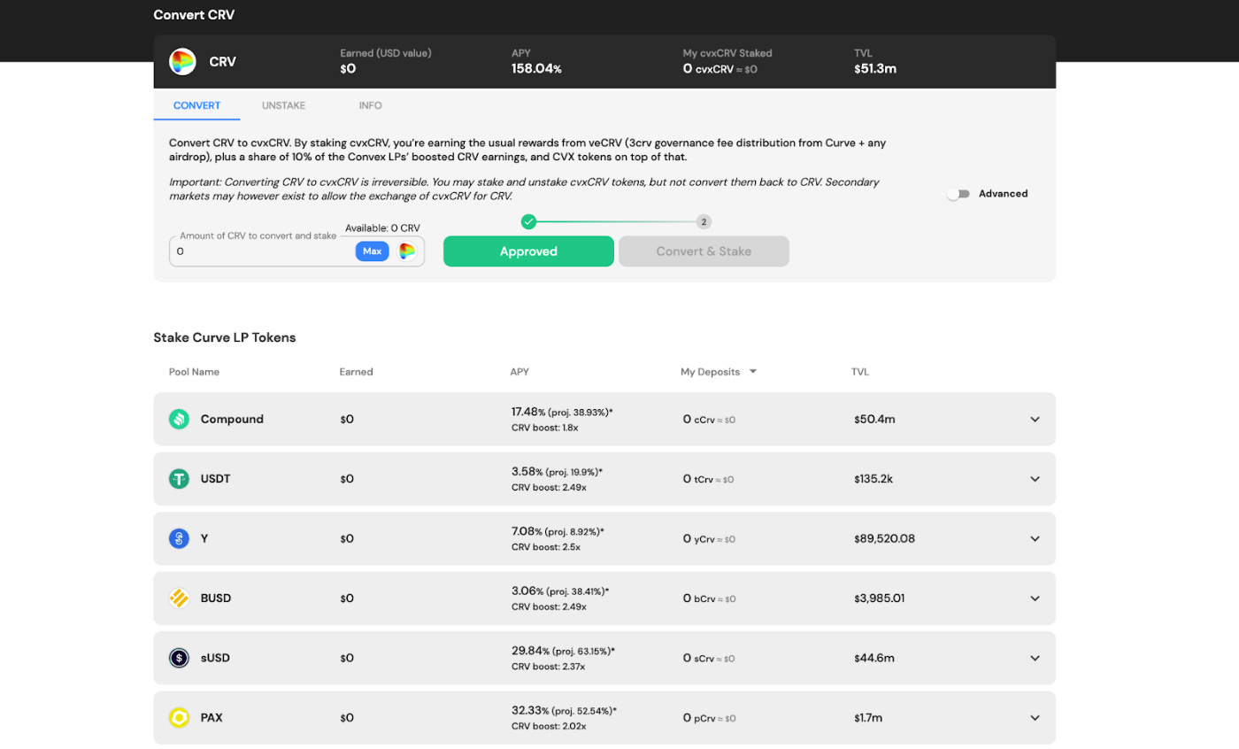The image size is (1239, 749).
Task: Click the Stake Curve LP Tokens heading
Action: pyautogui.click(x=225, y=337)
